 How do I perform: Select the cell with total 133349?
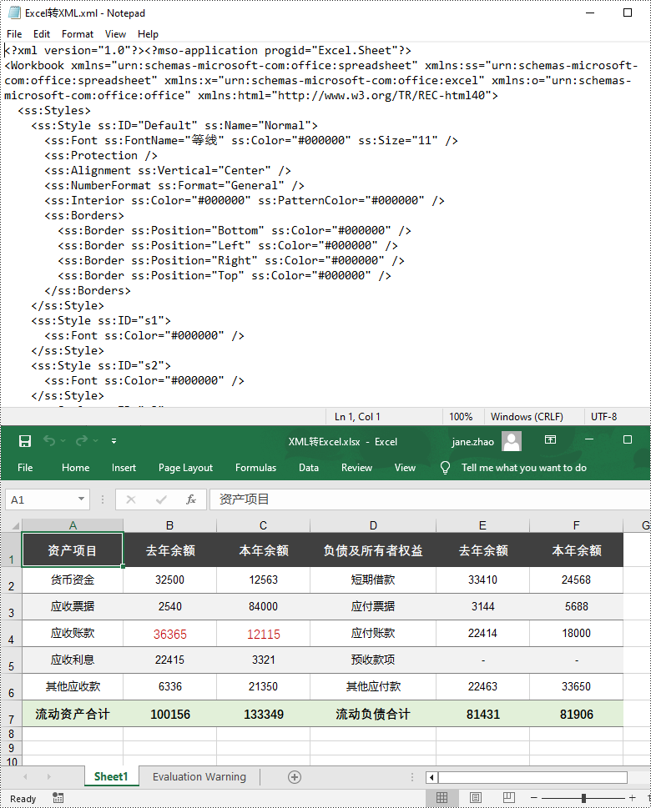263,714
